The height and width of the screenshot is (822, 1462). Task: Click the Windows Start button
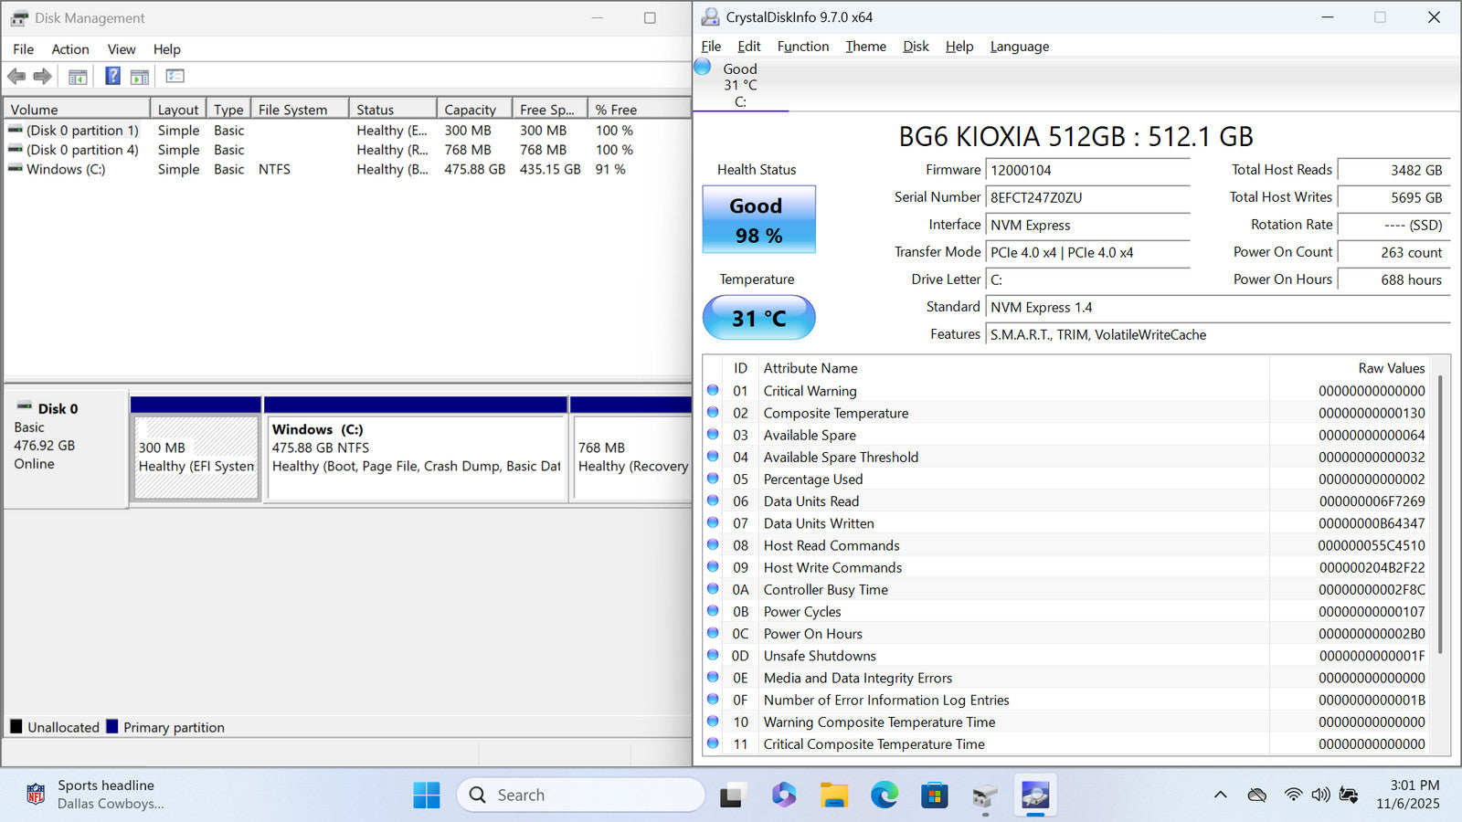point(426,796)
